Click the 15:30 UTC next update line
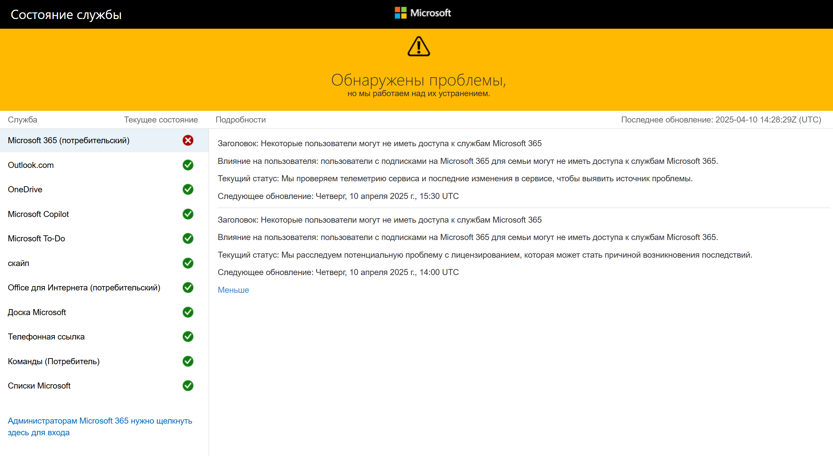This screenshot has width=833, height=475. [338, 196]
